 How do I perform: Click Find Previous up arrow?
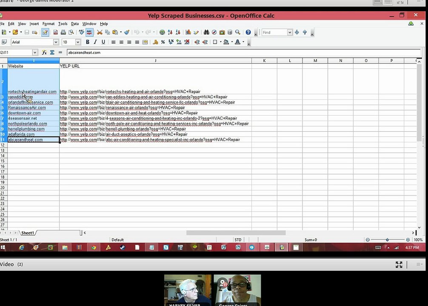305,32
